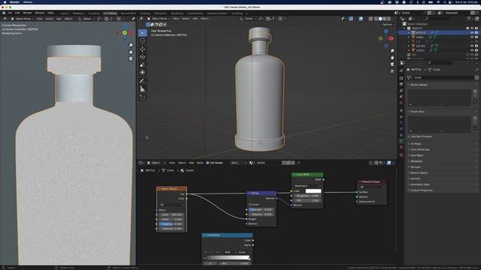Click zoom magnifier in left camera viewport

tap(131, 45)
